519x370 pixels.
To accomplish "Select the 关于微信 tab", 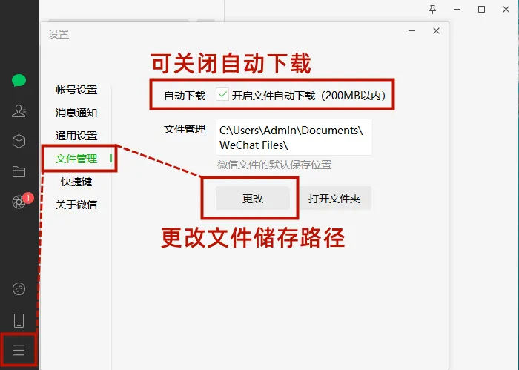I will 76,205.
